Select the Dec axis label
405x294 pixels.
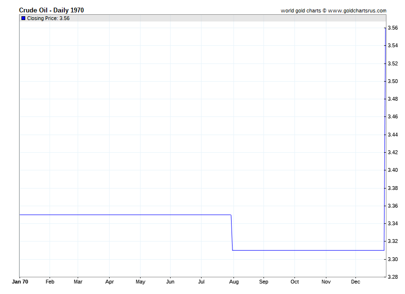[355, 282]
